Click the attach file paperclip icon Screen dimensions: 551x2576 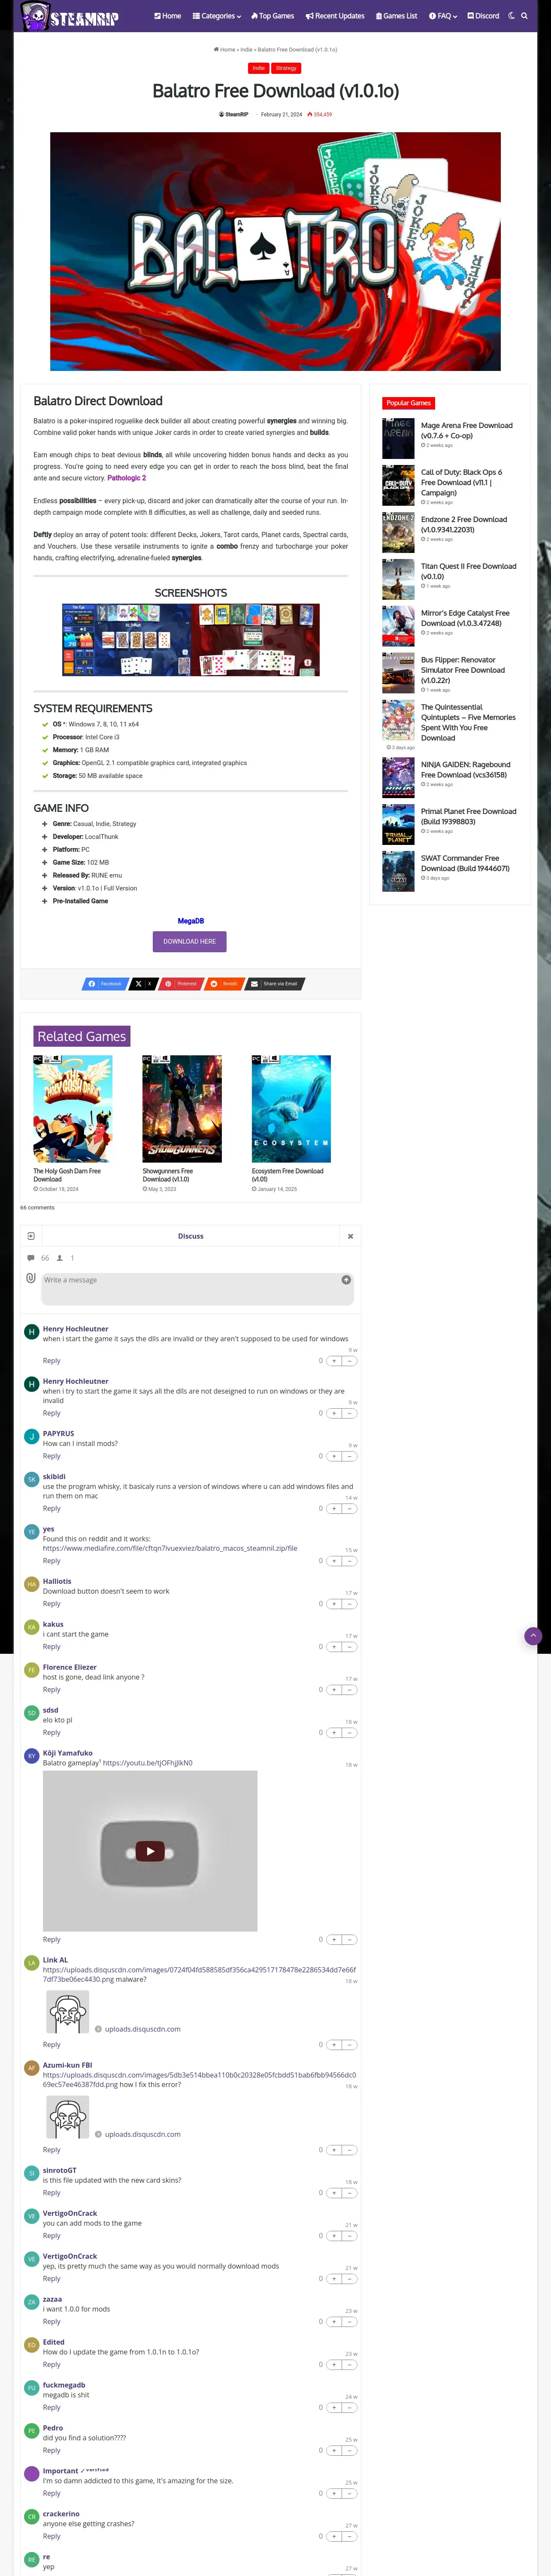click(x=31, y=1278)
